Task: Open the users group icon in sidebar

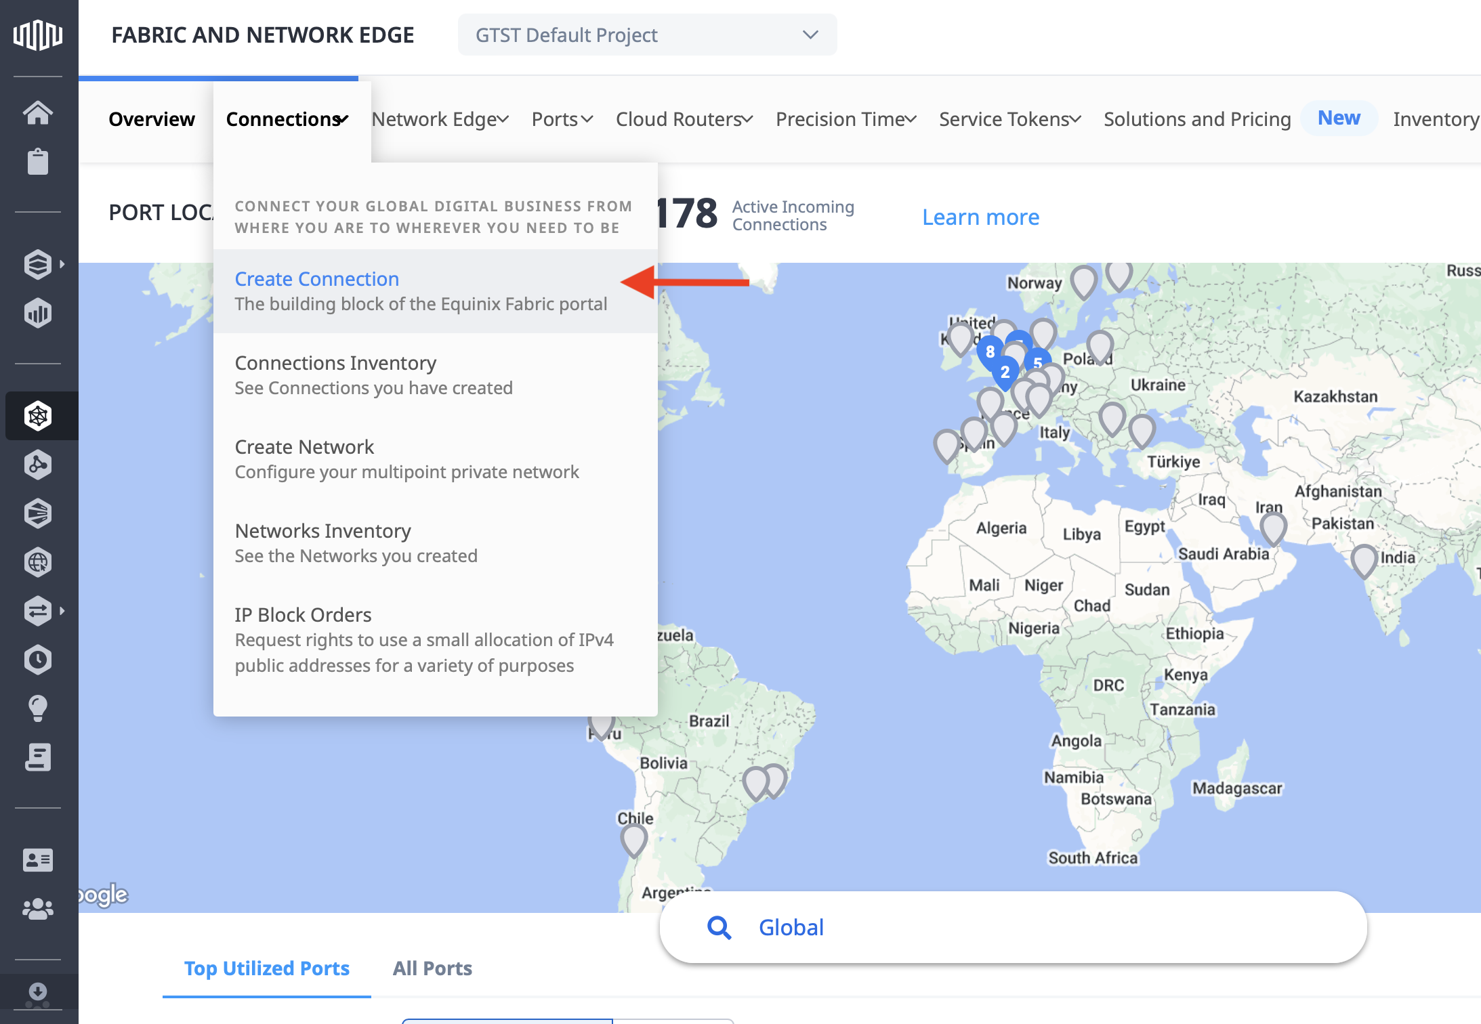Action: (38, 909)
